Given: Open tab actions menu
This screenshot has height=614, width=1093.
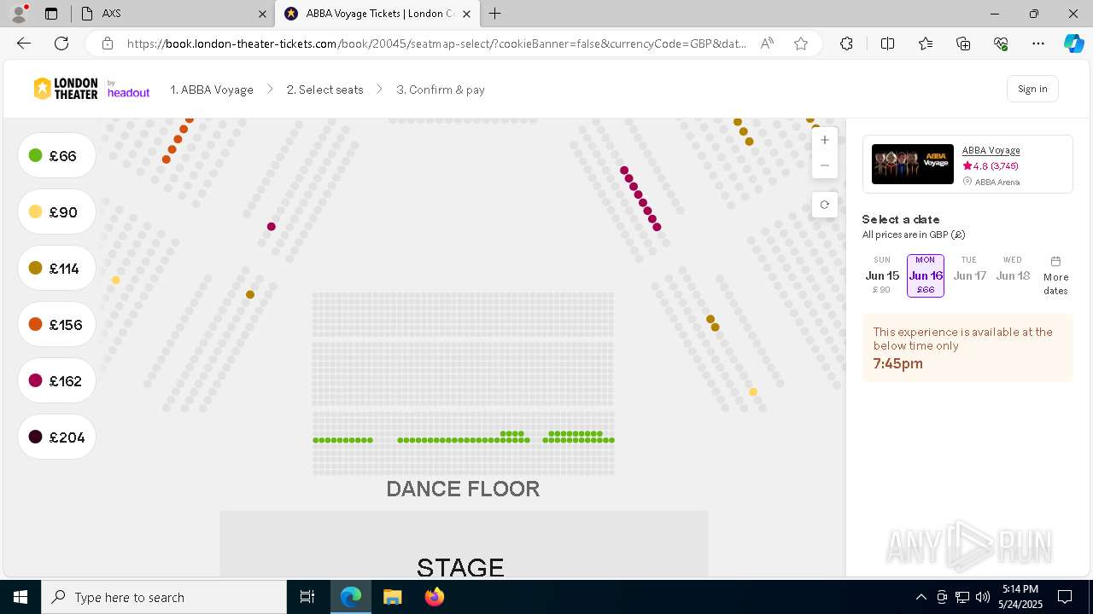Looking at the screenshot, I should (x=51, y=14).
